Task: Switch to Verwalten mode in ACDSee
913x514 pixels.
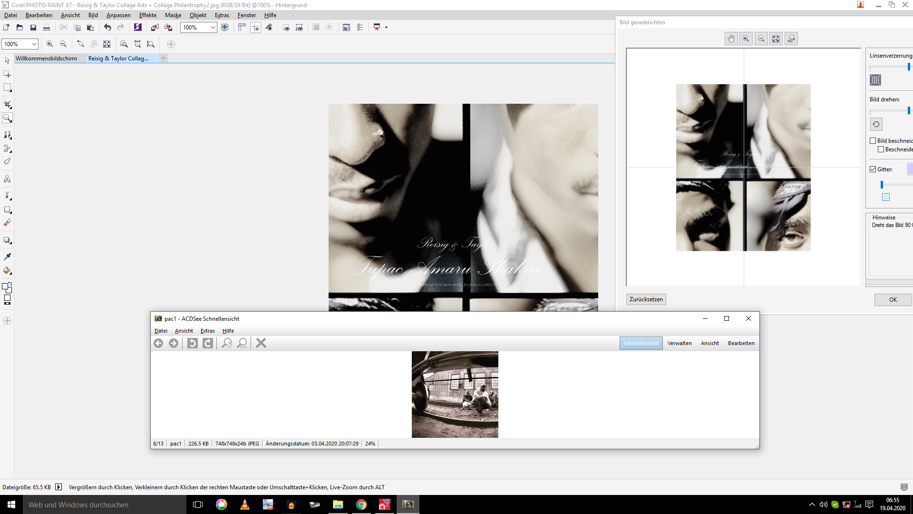Action: pos(680,343)
